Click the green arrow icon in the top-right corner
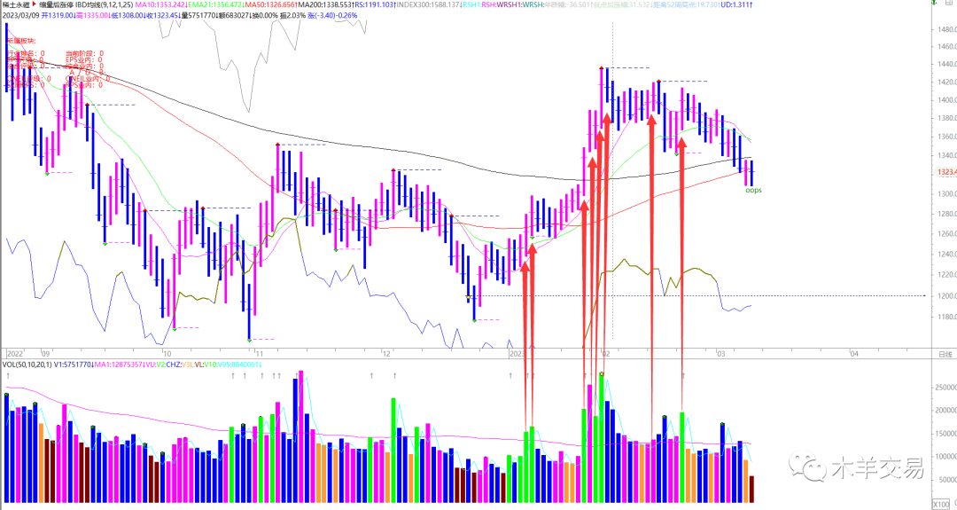 (x=934, y=3)
